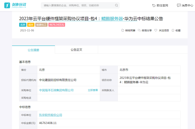This screenshot has width=195, height=129.
Task: Click the 城市 label cell
Action: point(109,70)
